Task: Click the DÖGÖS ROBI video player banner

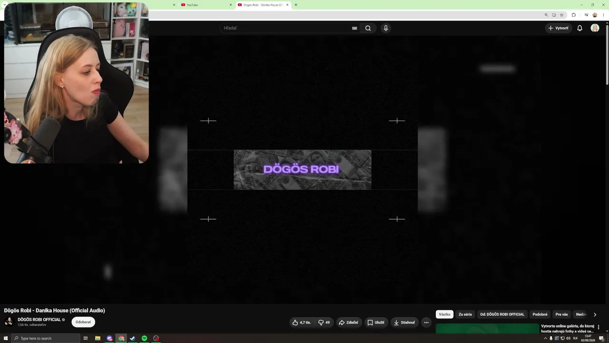Action: (x=303, y=170)
